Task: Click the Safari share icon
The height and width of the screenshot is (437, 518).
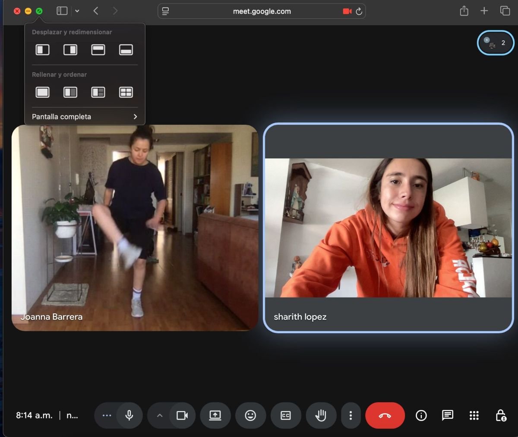Action: click(x=464, y=11)
